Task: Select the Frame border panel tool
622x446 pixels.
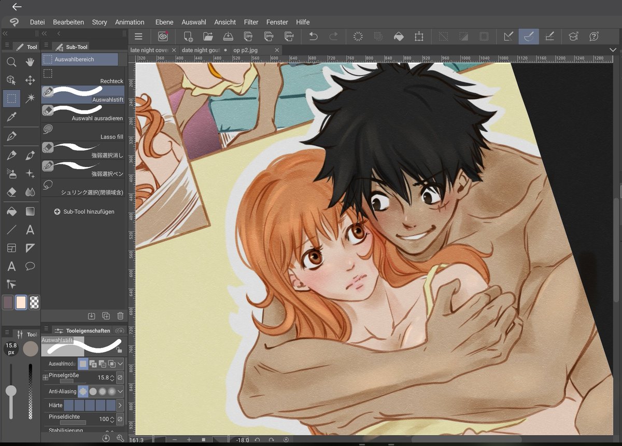Action: [11, 248]
